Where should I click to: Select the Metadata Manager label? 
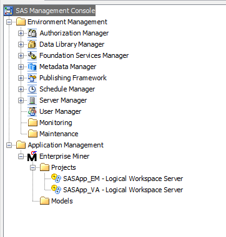point(68,67)
